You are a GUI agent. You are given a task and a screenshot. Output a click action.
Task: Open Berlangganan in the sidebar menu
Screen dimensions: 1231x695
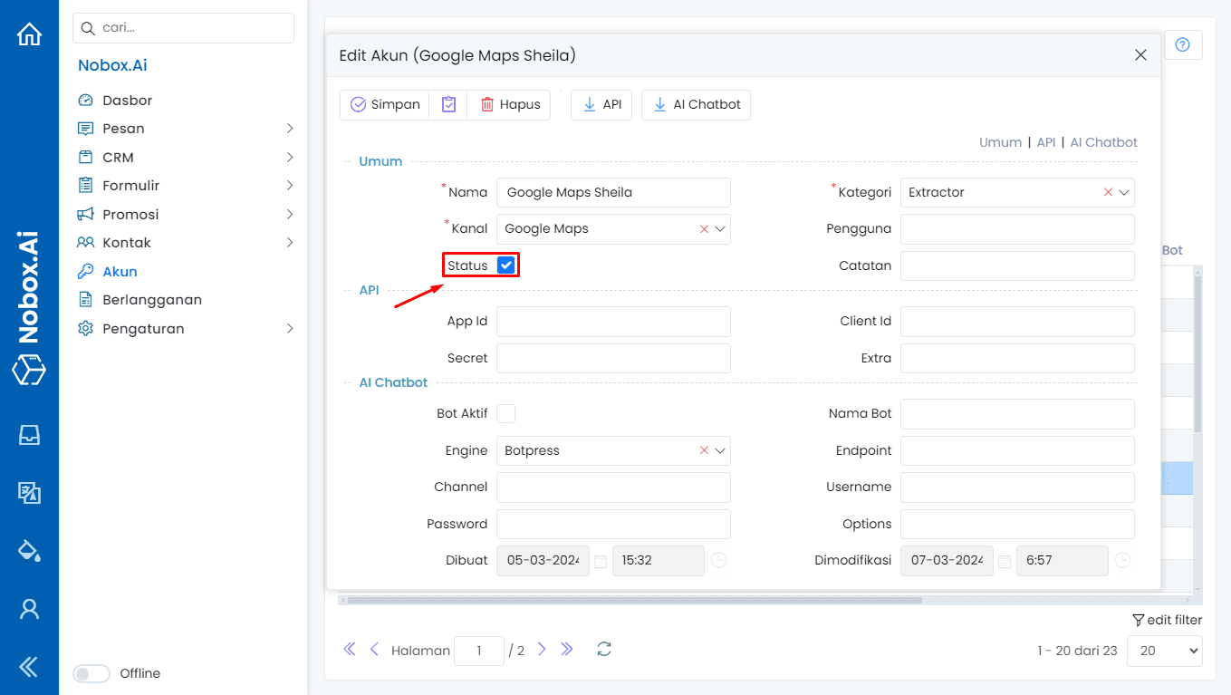[x=151, y=300]
